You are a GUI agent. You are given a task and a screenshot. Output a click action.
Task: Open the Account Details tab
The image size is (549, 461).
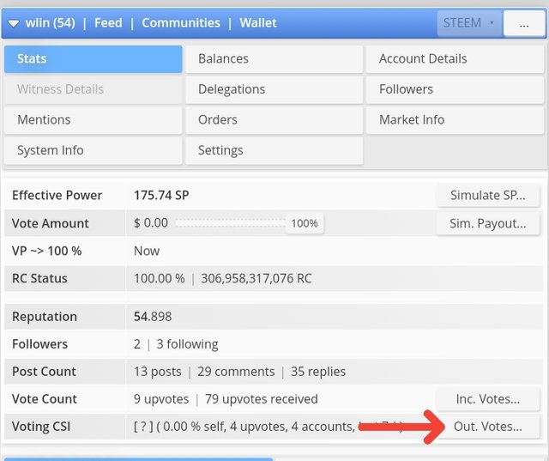455,59
